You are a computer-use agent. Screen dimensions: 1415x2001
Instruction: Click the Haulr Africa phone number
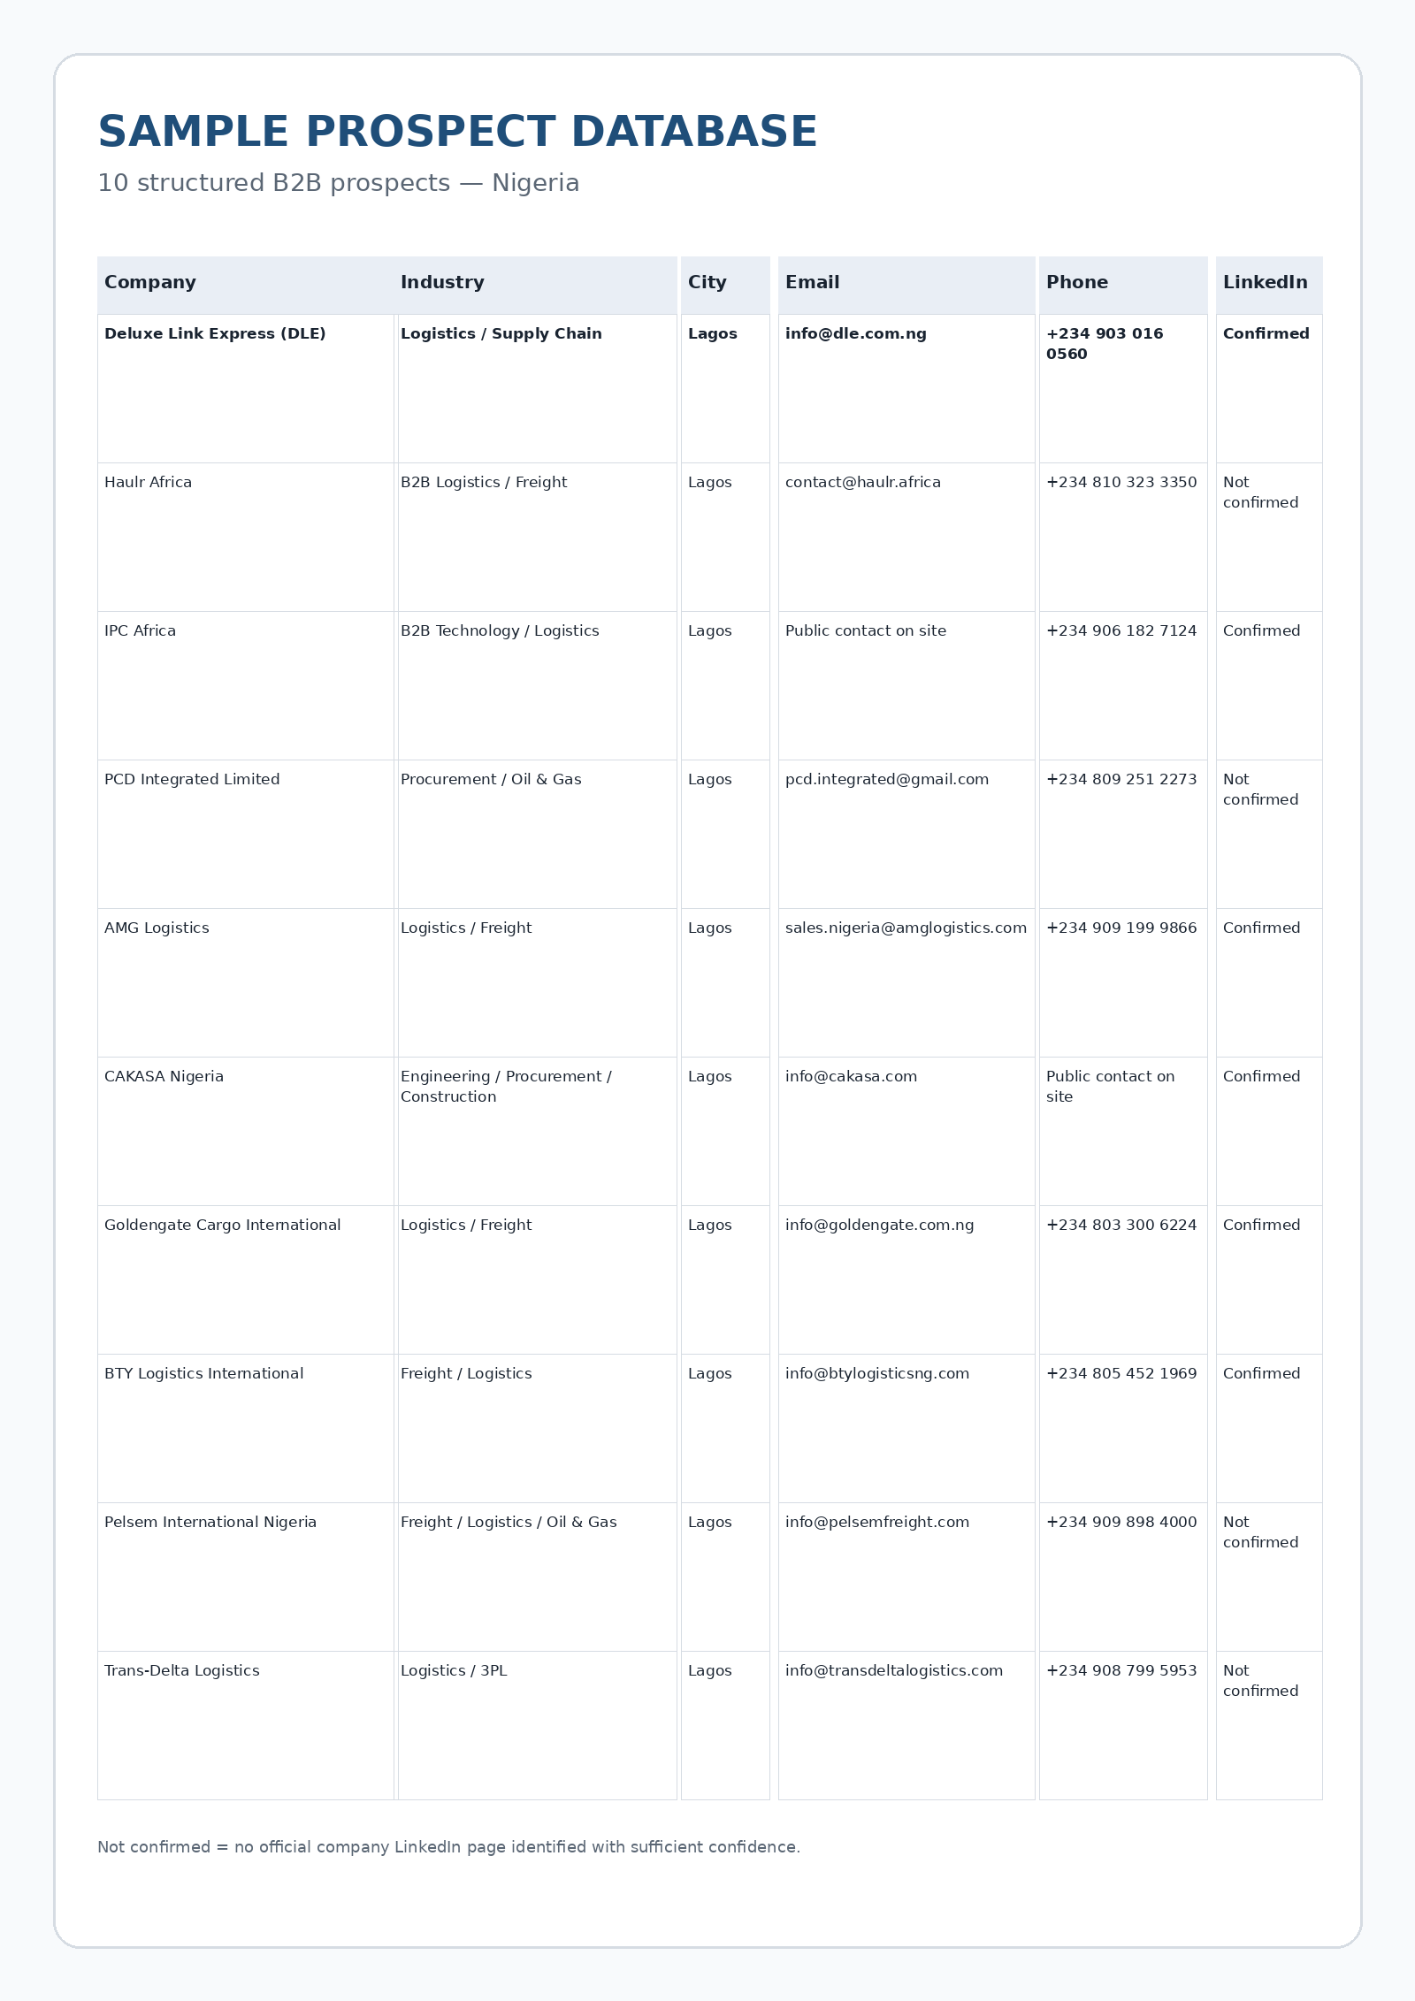tap(1121, 482)
